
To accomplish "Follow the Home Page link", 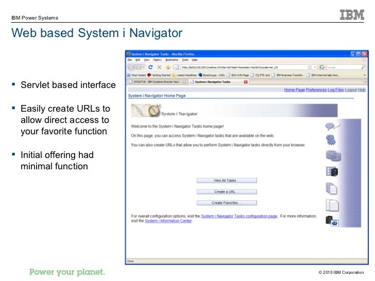I will pyautogui.click(x=295, y=90).
